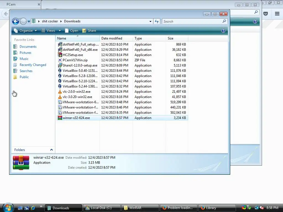Select PCemV17Win.zip file icon

(x=60, y=60)
